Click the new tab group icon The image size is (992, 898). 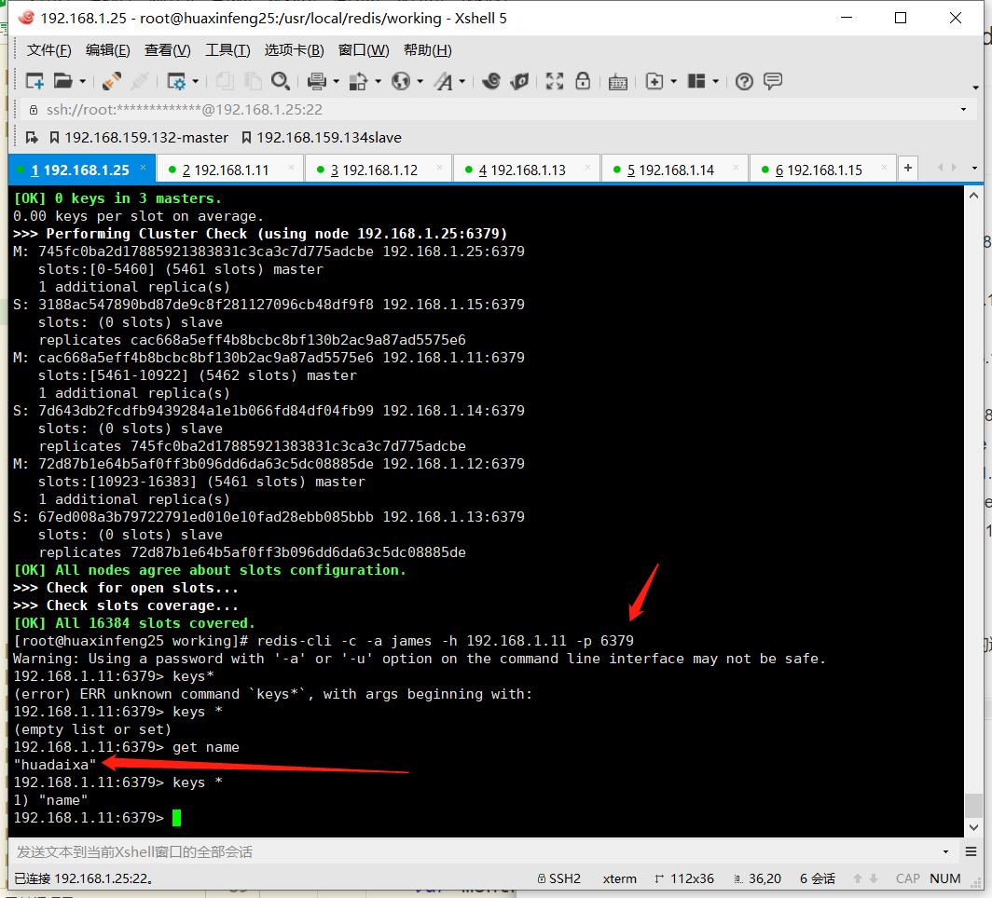point(654,81)
